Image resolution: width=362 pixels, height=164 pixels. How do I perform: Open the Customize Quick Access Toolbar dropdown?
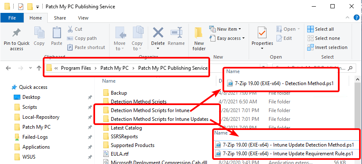tap(37, 7)
